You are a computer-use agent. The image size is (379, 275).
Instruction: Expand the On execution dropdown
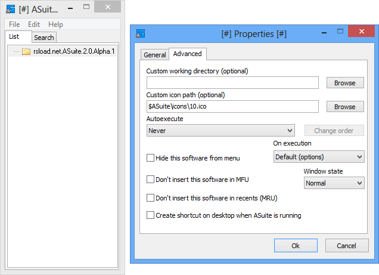(319, 156)
